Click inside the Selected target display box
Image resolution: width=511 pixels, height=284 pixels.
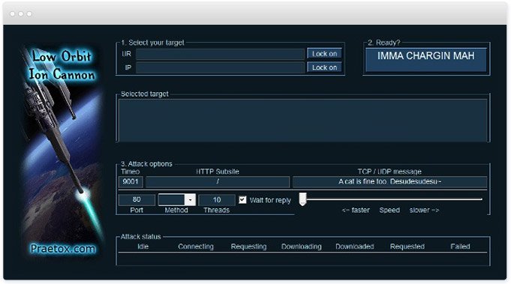click(302, 121)
